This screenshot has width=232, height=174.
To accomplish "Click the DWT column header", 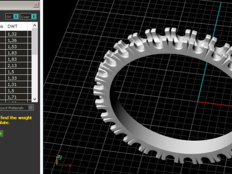I will [16, 26].
